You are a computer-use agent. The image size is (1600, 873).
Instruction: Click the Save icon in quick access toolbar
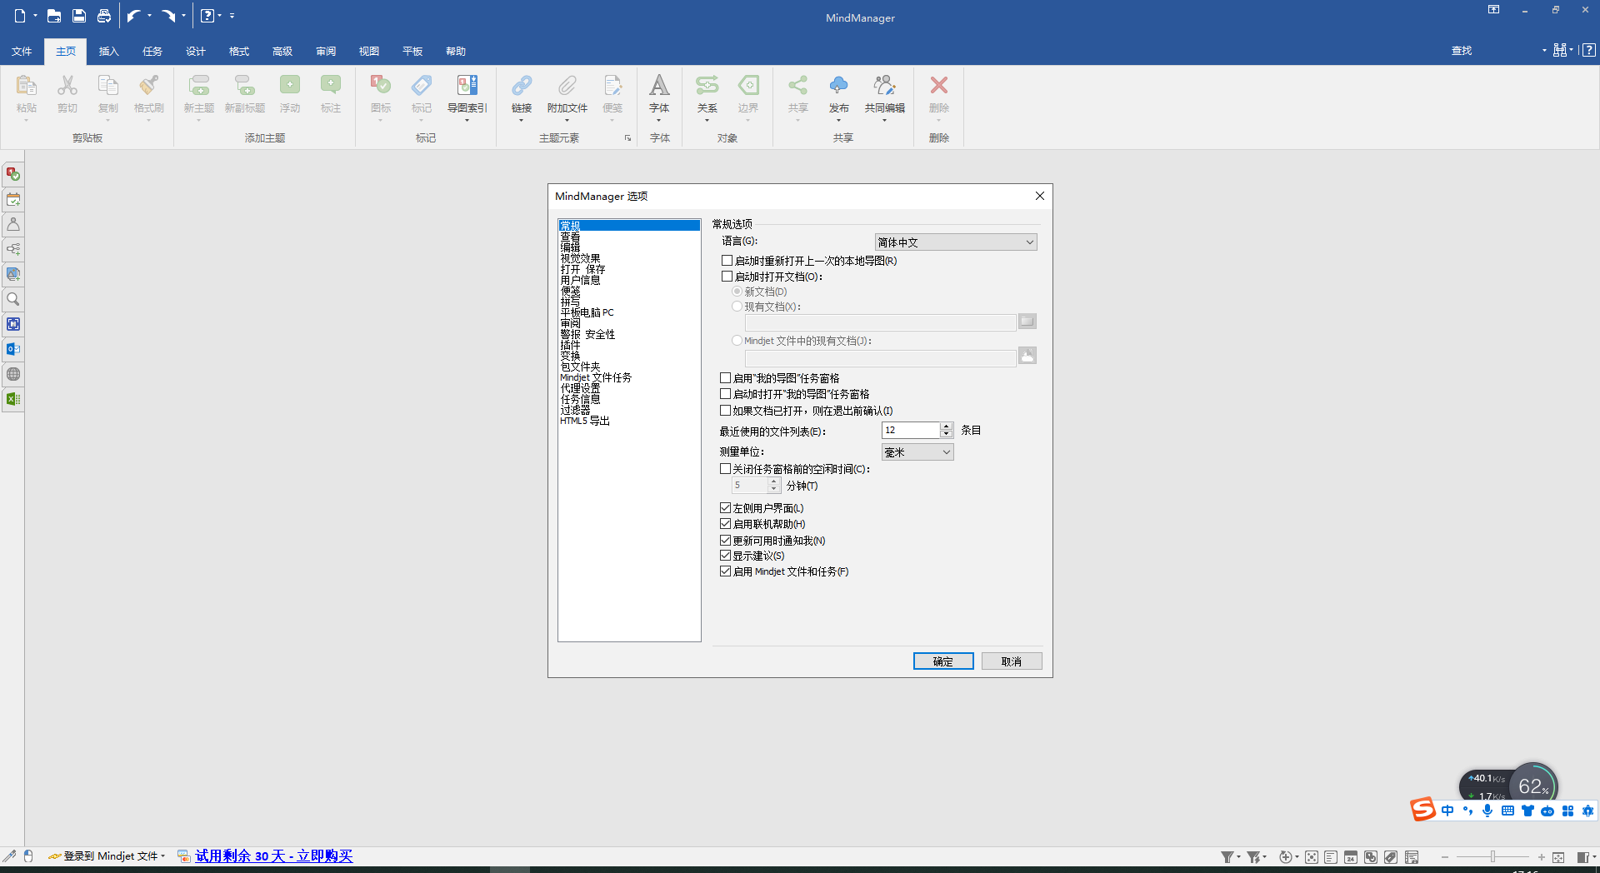coord(79,16)
